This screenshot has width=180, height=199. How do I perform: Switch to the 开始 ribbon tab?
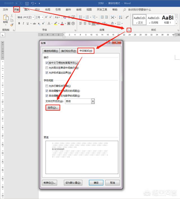(17, 10)
